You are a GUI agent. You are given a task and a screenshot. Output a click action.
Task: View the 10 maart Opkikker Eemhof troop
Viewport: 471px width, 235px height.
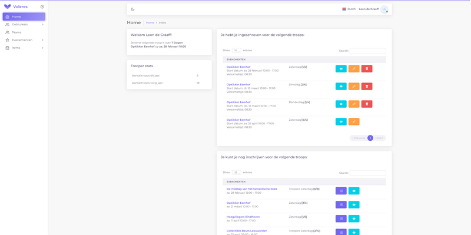pos(341,86)
